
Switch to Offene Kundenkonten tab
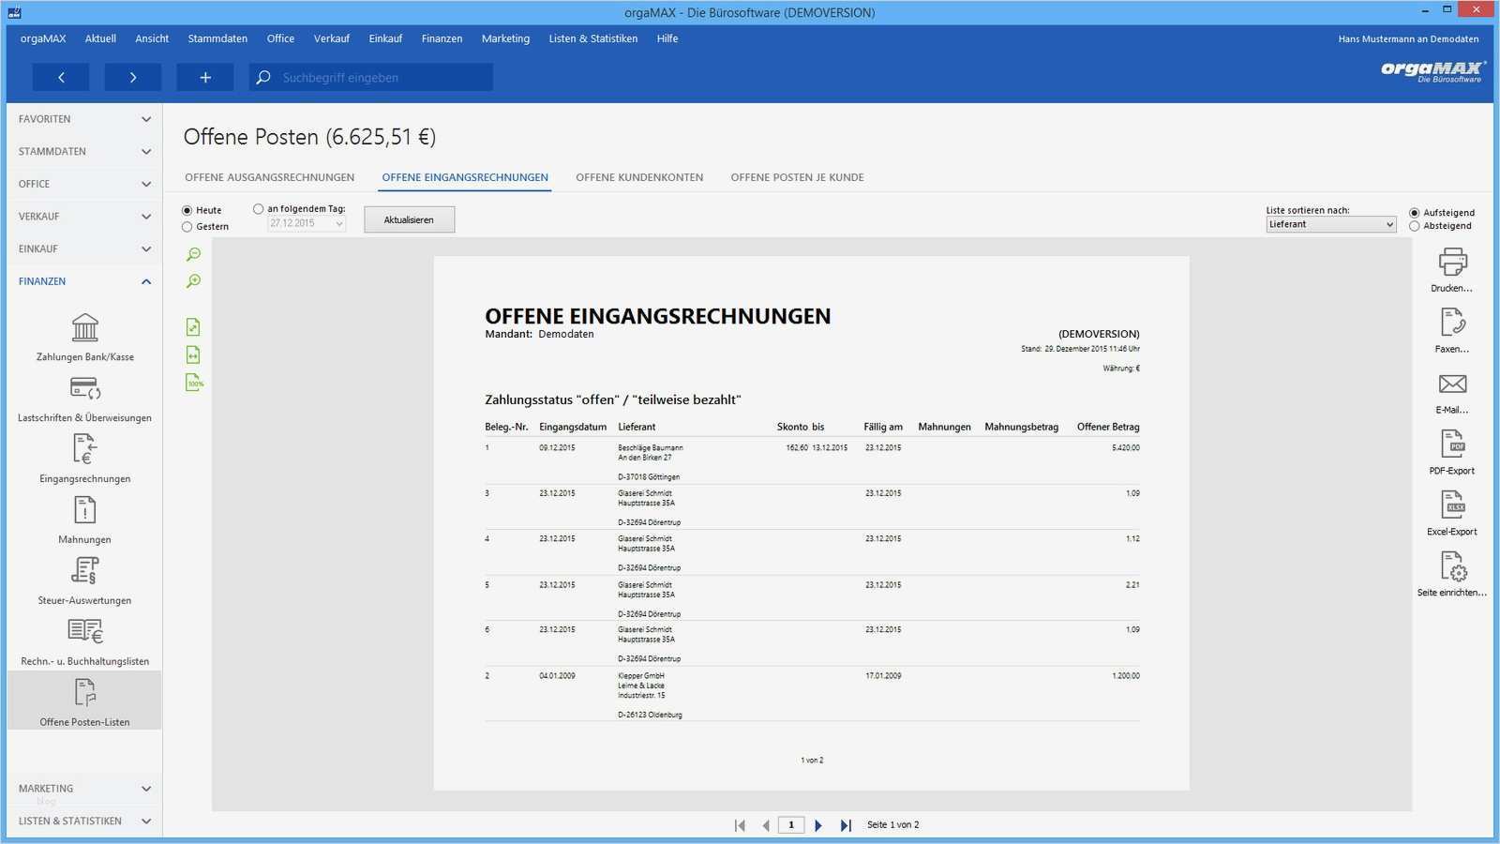pyautogui.click(x=638, y=177)
